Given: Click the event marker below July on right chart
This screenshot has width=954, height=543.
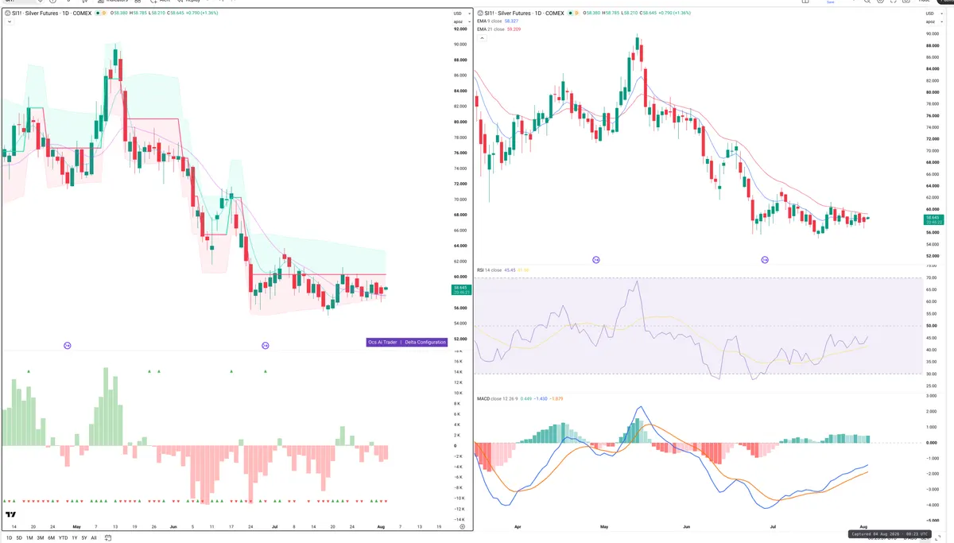Looking at the screenshot, I should click(x=766, y=260).
